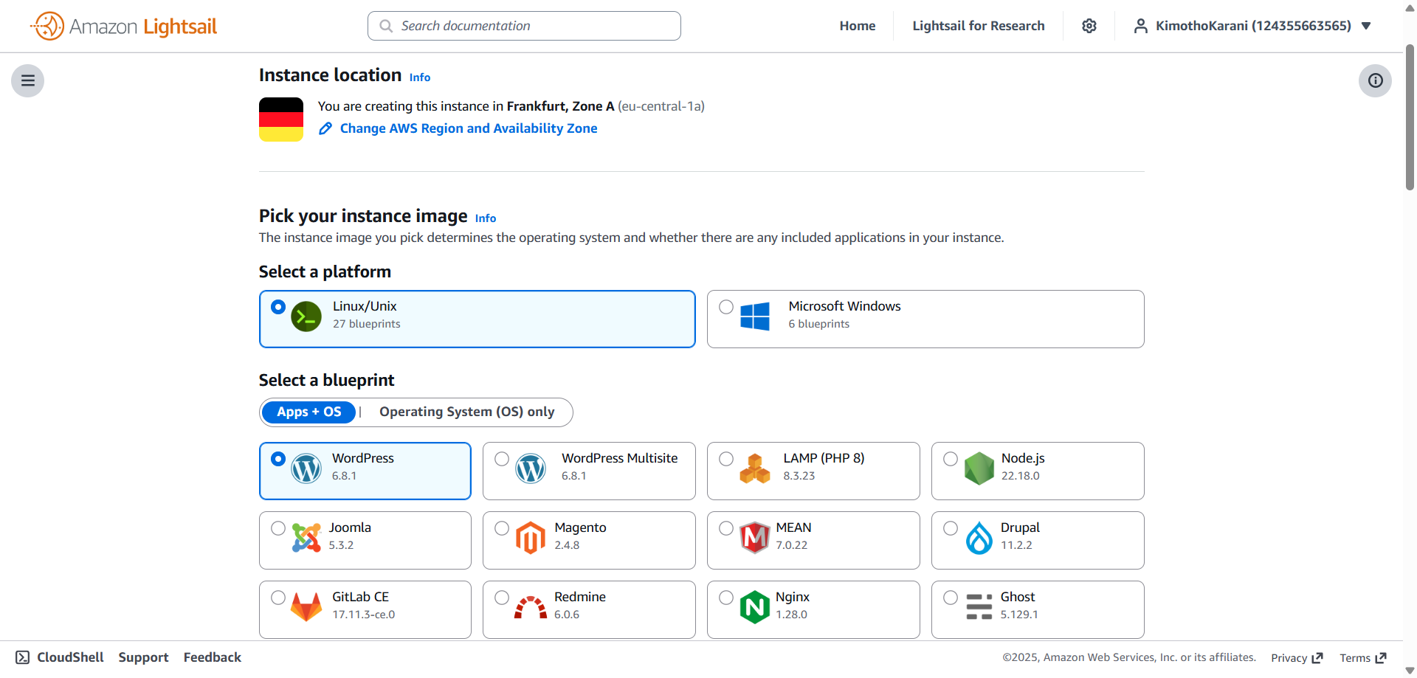Screen dimensions: 1417x678
Task: Open Lightsail for Research from top menu
Action: coord(978,26)
